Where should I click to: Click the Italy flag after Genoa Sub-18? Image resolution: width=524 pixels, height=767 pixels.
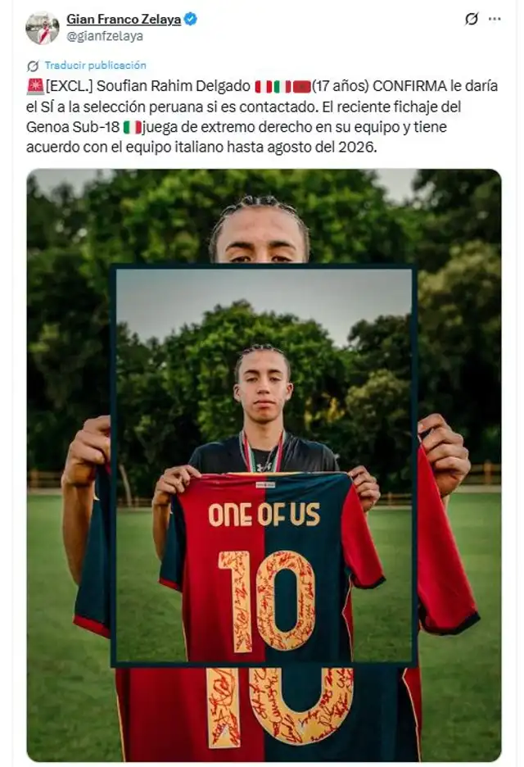click(x=133, y=128)
